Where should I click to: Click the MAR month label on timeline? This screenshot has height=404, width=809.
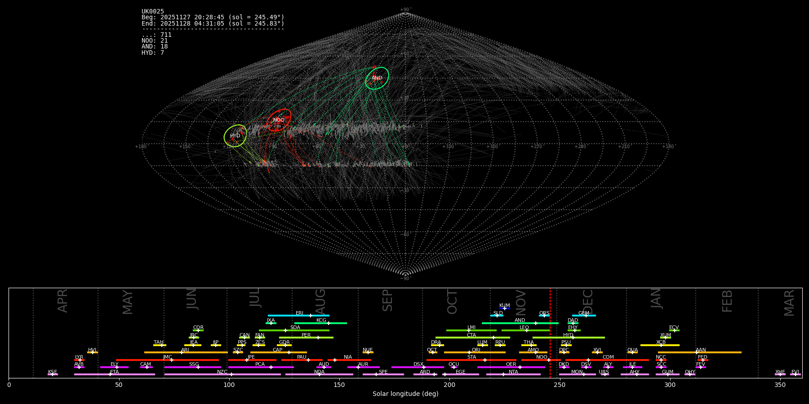789,303
